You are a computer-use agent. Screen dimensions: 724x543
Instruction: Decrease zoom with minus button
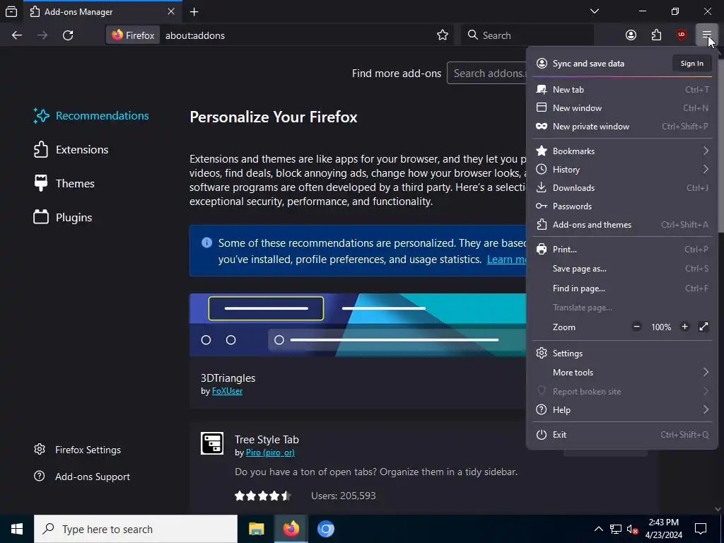pyautogui.click(x=637, y=327)
